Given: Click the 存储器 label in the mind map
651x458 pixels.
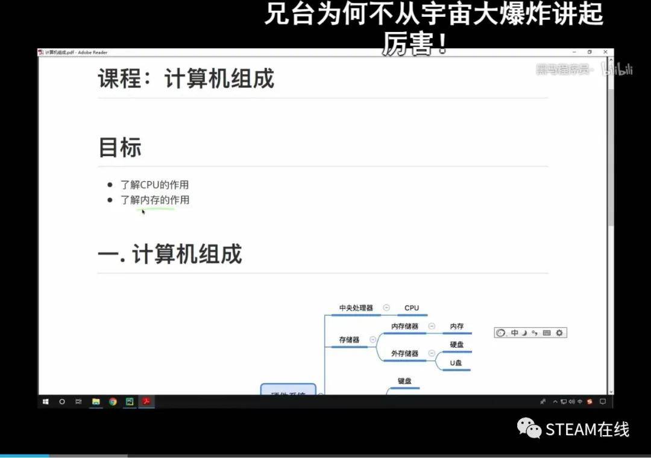Looking at the screenshot, I should [349, 340].
